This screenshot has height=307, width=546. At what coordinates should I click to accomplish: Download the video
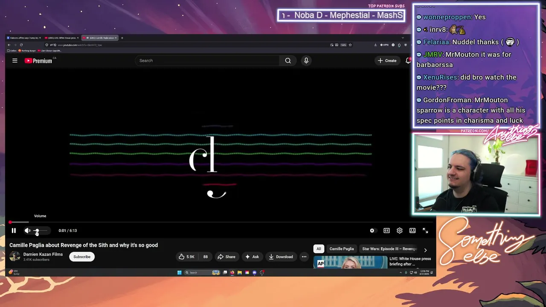pyautogui.click(x=281, y=257)
